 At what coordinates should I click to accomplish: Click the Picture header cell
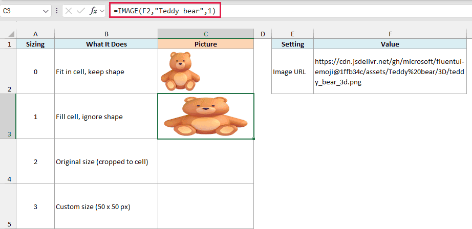(x=206, y=44)
